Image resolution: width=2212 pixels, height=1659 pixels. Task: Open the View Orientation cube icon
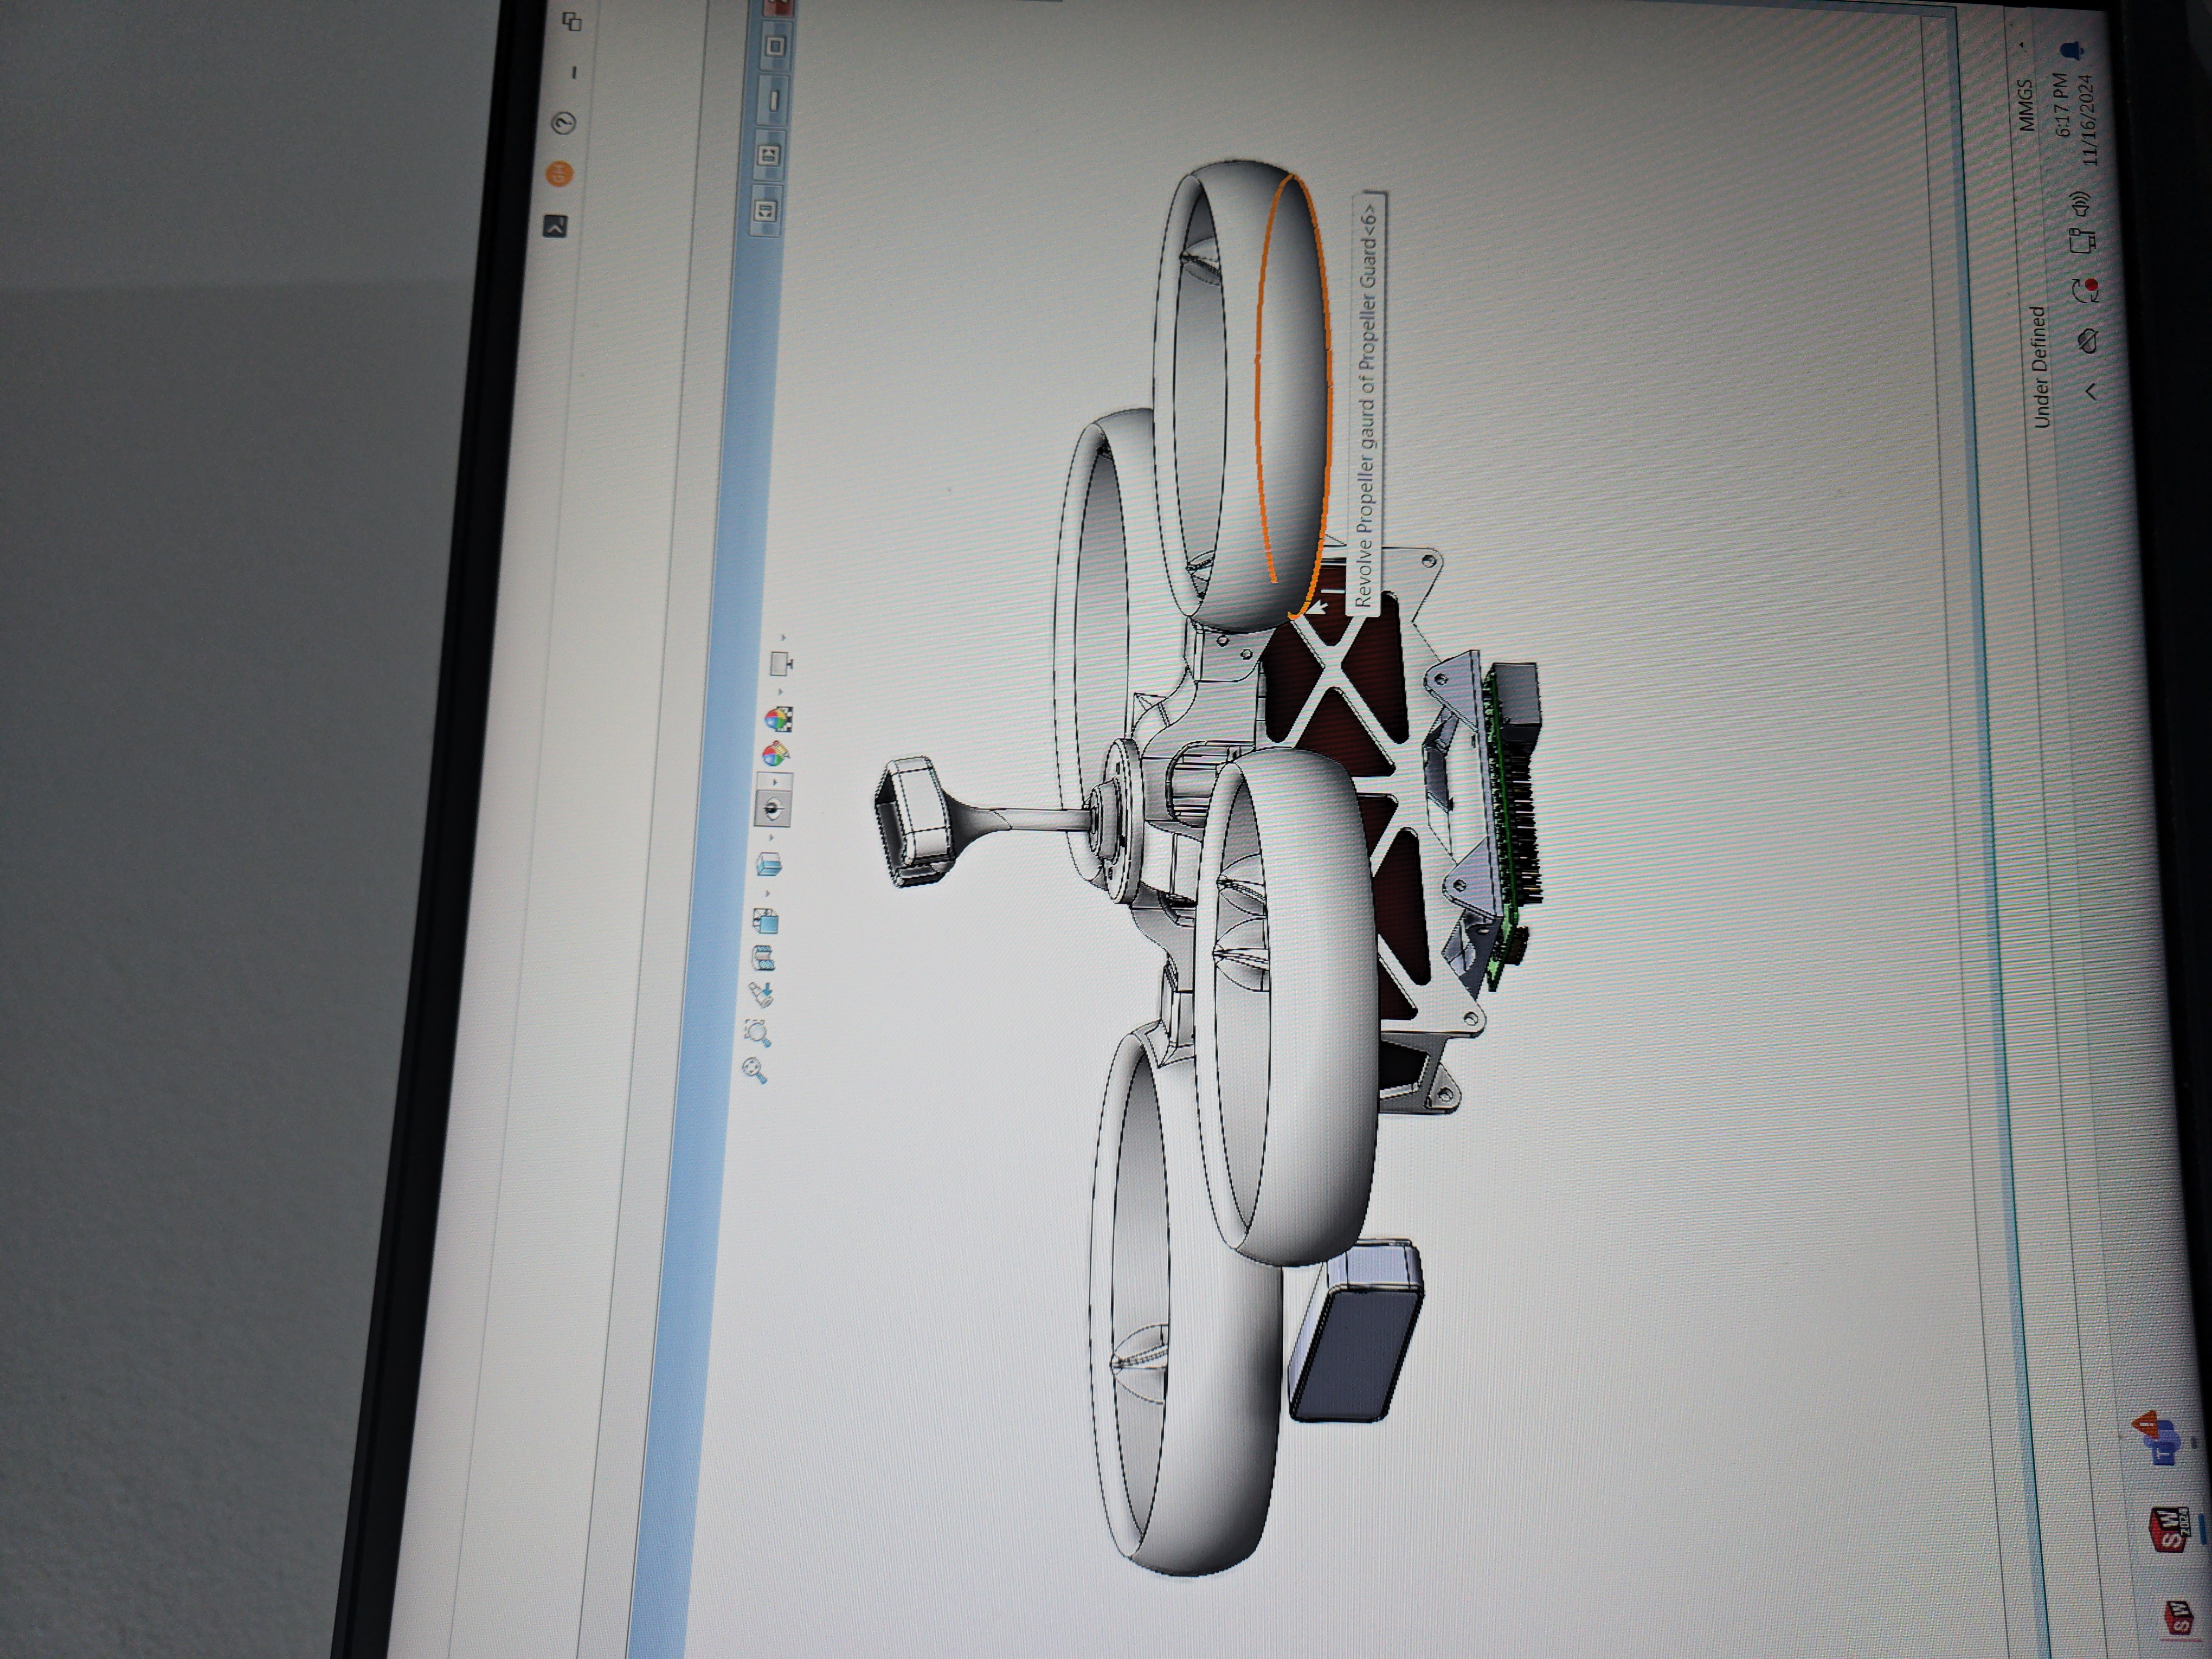pyautogui.click(x=767, y=920)
